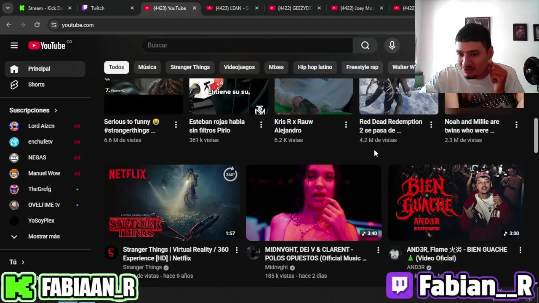Screen dimensions: 539x303
Task: Expand the Suscripciones section chevron
Action: [56, 110]
